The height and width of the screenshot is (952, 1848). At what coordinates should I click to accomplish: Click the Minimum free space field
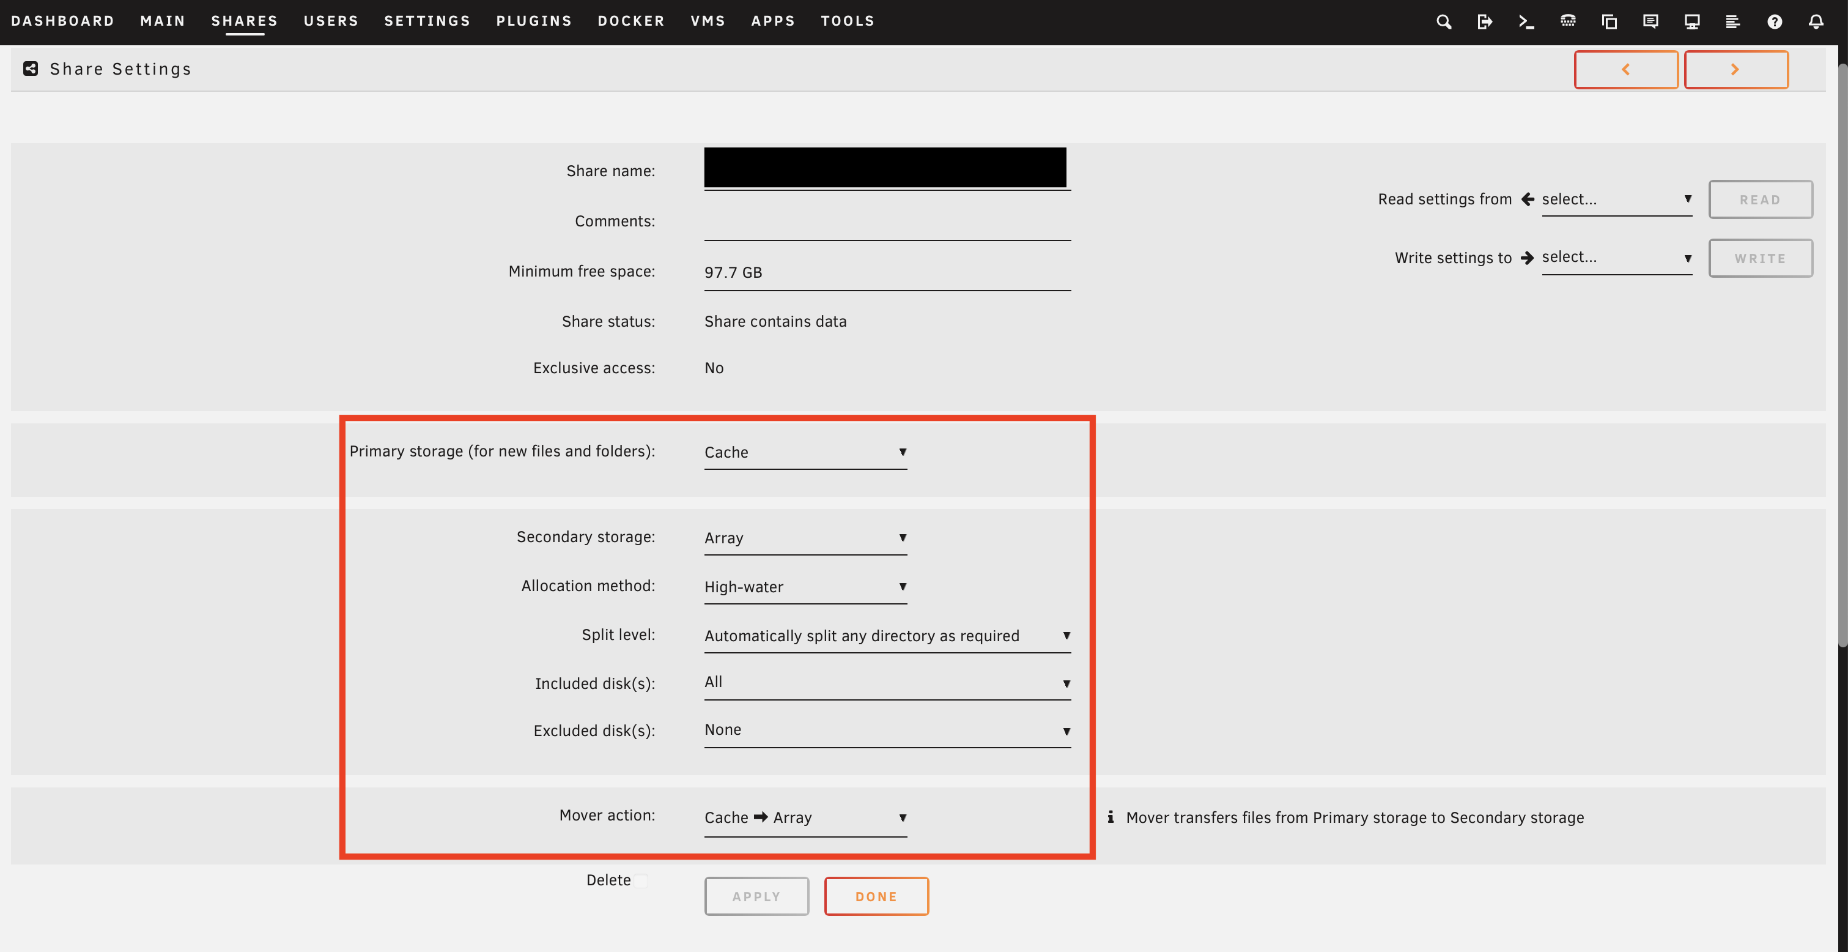click(887, 273)
